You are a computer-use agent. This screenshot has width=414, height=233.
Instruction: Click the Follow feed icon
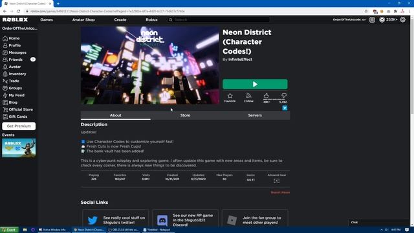pyautogui.click(x=248, y=96)
